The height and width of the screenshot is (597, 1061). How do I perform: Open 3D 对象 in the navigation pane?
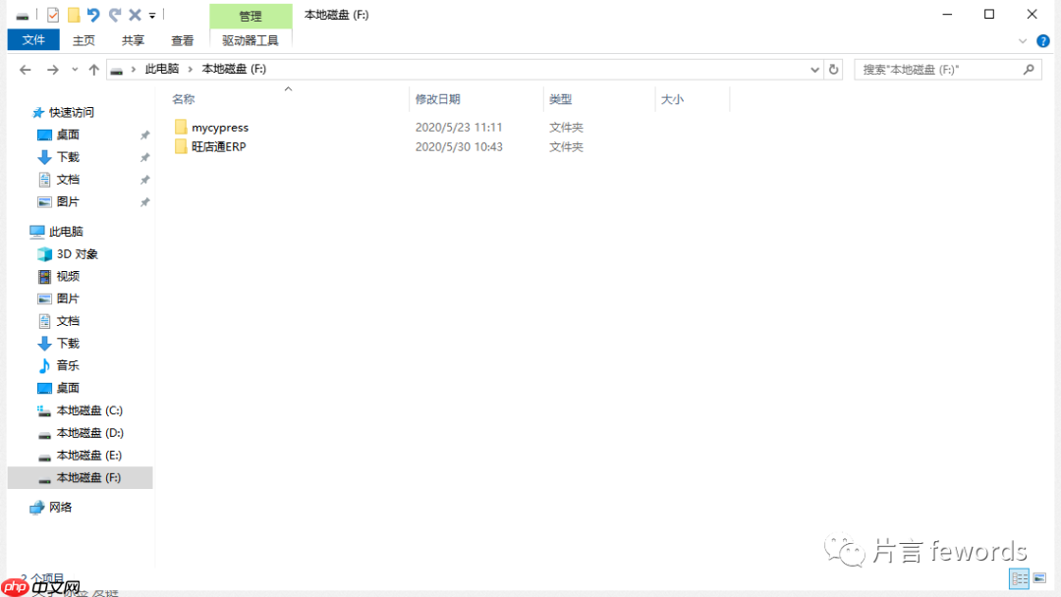78,253
